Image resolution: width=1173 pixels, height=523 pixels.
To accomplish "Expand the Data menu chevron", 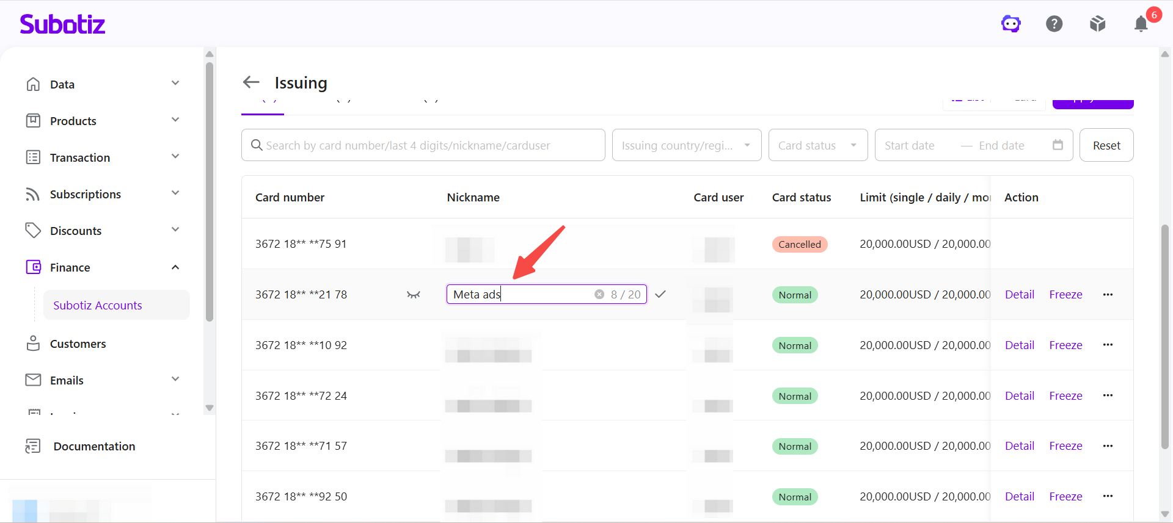I will click(175, 83).
